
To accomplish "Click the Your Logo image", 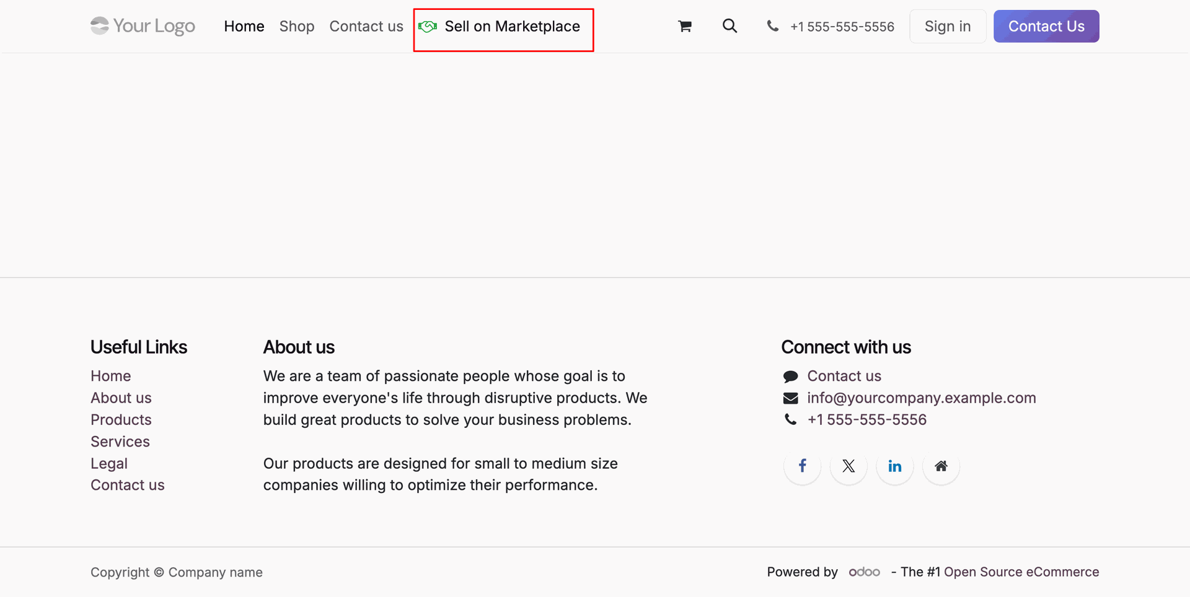I will (x=143, y=26).
